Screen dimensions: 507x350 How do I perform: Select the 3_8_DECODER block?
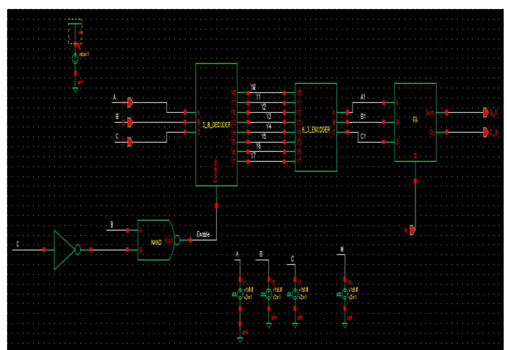coord(216,124)
